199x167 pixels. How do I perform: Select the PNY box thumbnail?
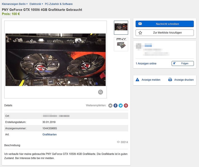121,44
